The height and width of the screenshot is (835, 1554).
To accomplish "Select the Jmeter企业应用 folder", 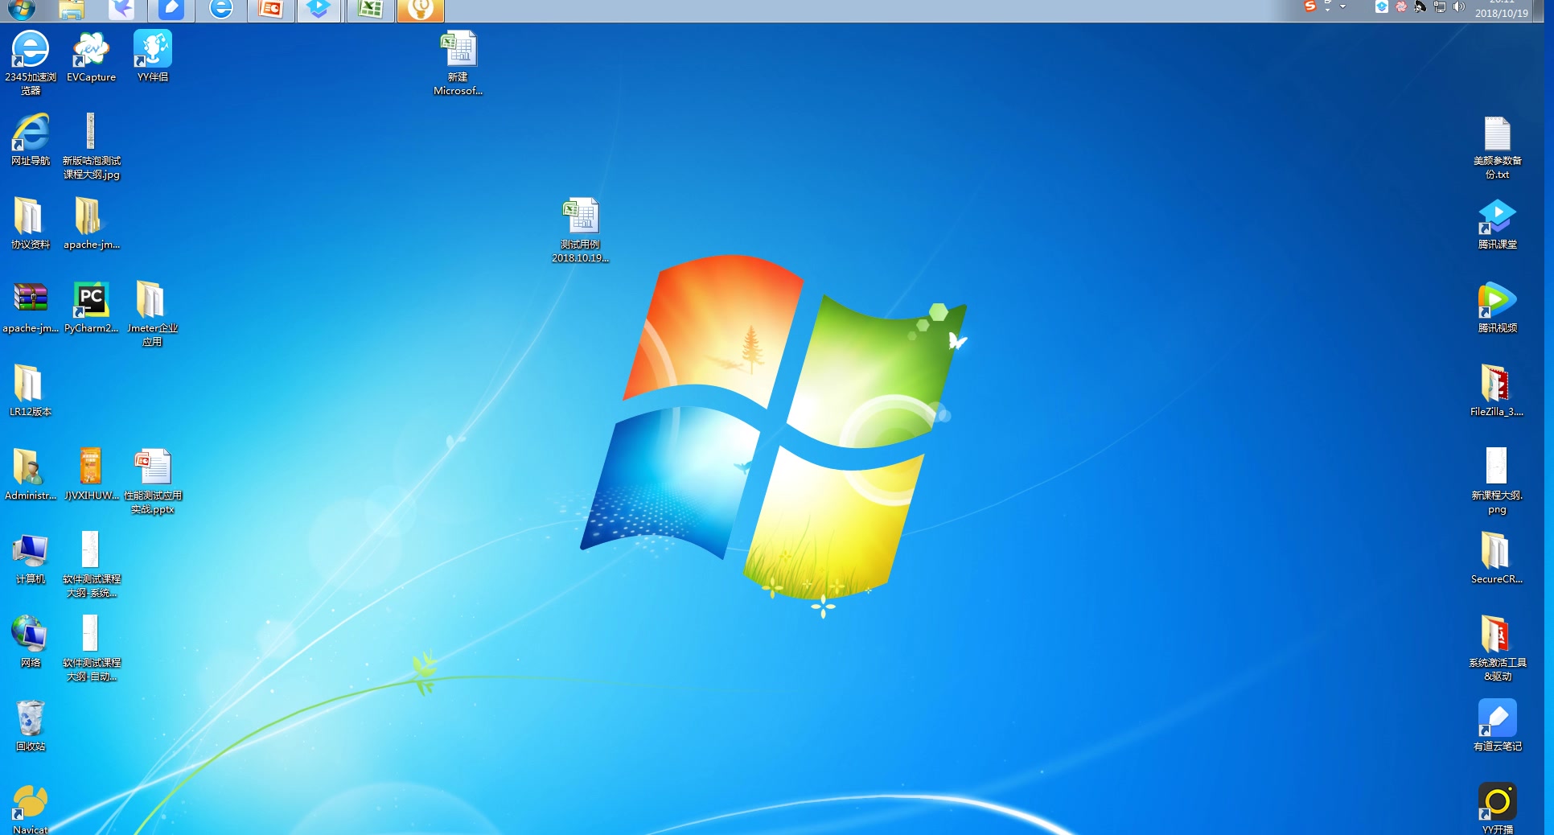I will (x=153, y=314).
